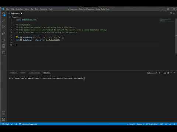Screen dimensions: 177x132
Task: Click the split editor icon at top right
Action: 171,13
